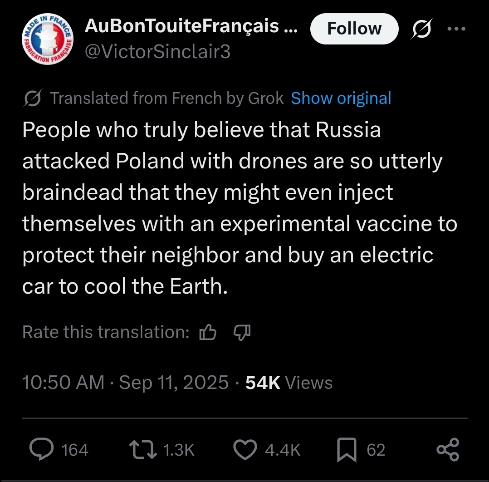Image resolution: width=489 pixels, height=482 pixels.
Task: Rate translation with thumbs up
Action: (x=208, y=332)
